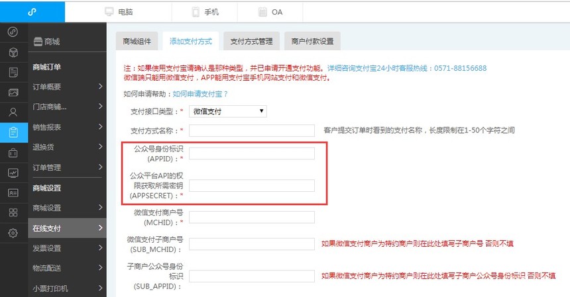The width and height of the screenshot is (570, 297).
Task: Click the APPSECRET input field
Action: (x=252, y=185)
